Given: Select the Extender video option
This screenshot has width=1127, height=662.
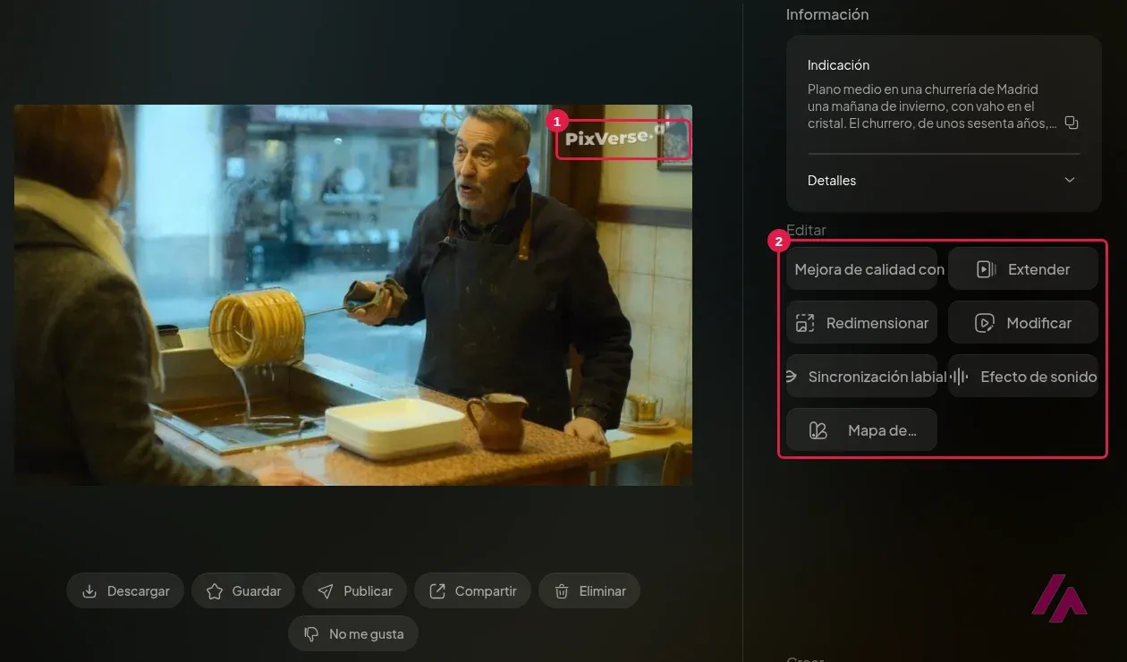Looking at the screenshot, I should pos(1023,269).
